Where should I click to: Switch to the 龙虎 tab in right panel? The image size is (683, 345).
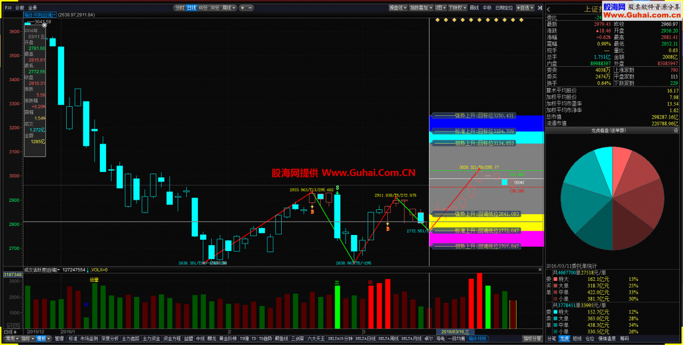point(564,339)
